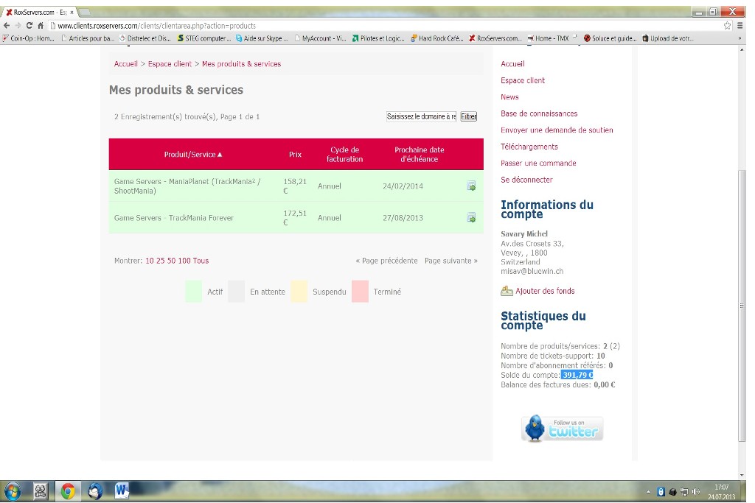Viewport: 755px width, 503px height.
Task: Open a new browser tab
Action: (85, 12)
